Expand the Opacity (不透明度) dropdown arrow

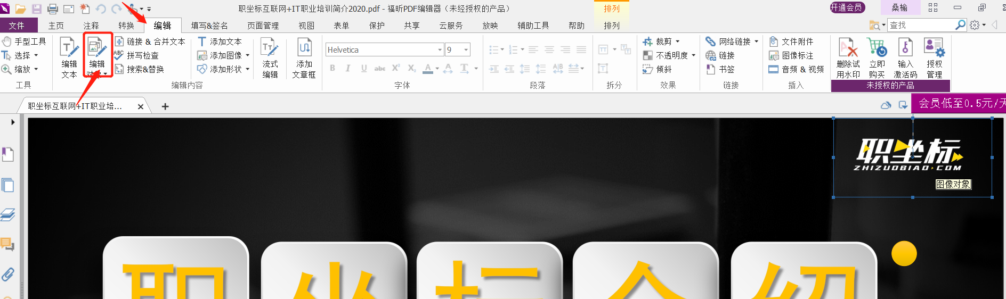[x=693, y=55]
